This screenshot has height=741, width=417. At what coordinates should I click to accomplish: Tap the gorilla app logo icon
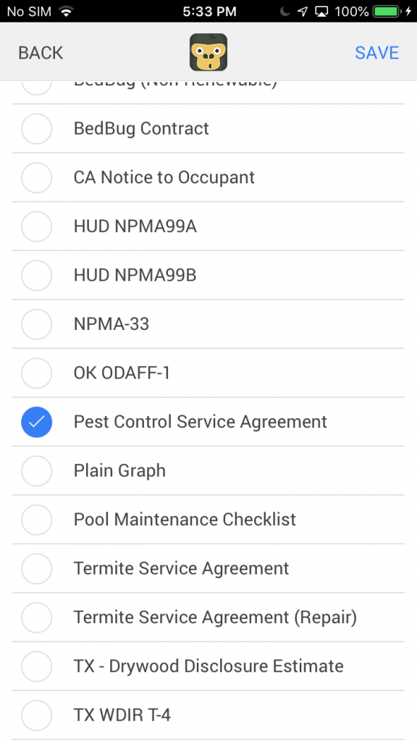click(x=208, y=52)
